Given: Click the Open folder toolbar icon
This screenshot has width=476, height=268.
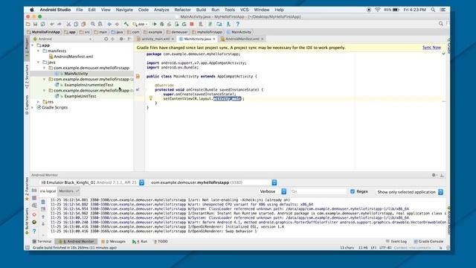Looking at the screenshot, I should point(28,24).
